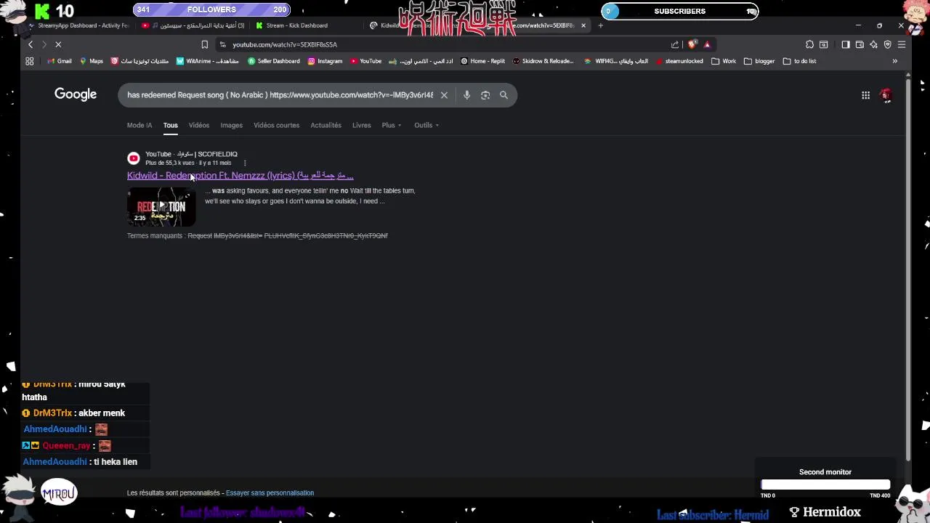Open the Instagram bookmark

[x=325, y=61]
